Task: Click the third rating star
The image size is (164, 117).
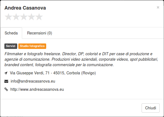Action: point(24,17)
